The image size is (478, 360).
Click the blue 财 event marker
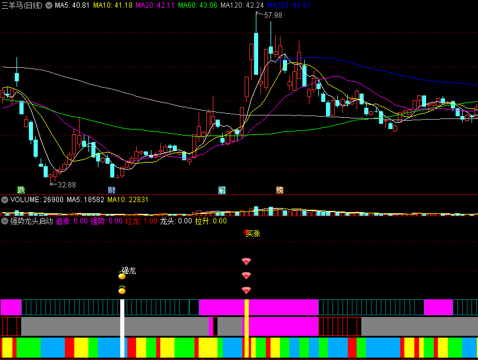[x=111, y=190]
